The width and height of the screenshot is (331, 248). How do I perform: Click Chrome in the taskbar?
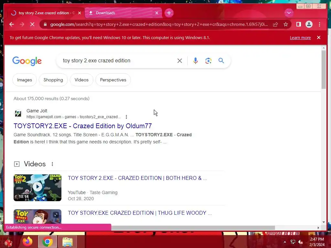click(x=48, y=242)
